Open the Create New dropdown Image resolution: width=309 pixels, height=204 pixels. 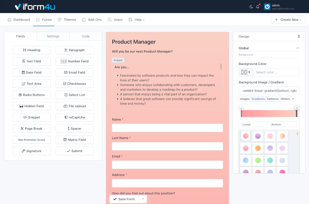(288, 20)
